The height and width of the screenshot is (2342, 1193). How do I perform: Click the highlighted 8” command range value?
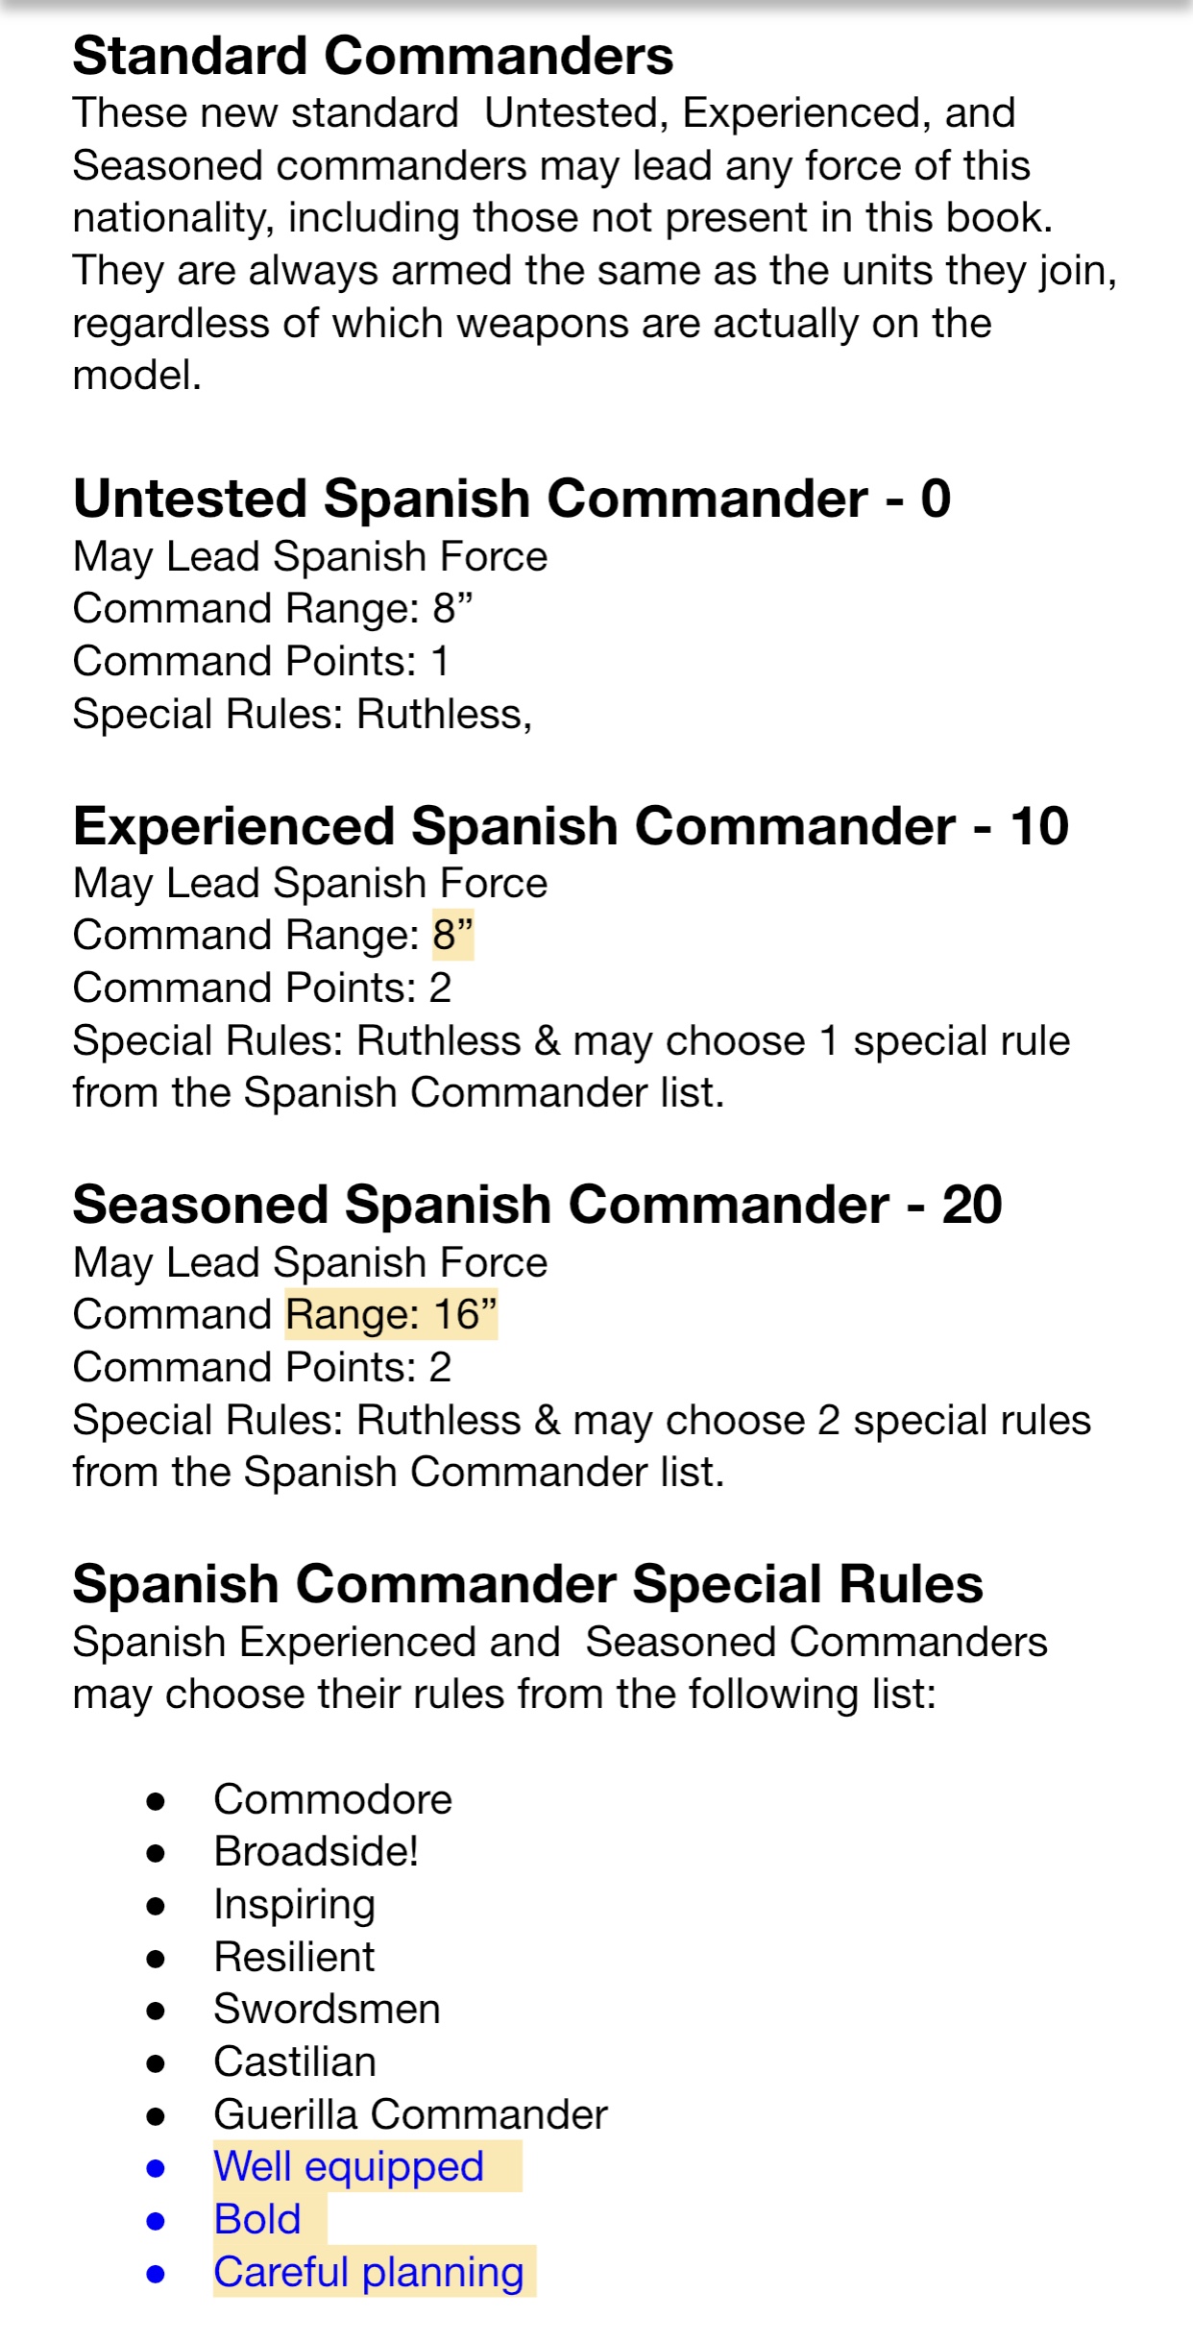[x=452, y=935]
